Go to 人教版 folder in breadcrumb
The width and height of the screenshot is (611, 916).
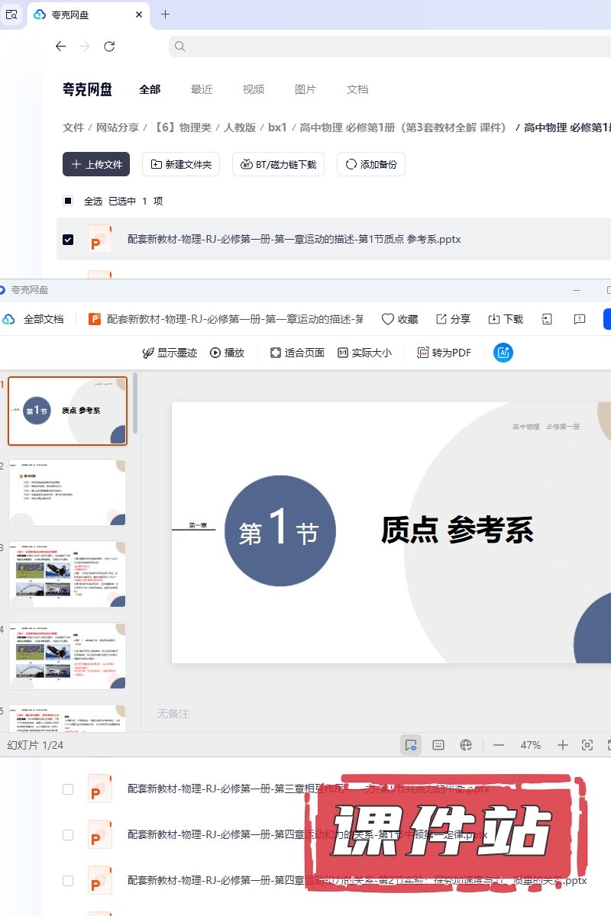click(x=240, y=127)
